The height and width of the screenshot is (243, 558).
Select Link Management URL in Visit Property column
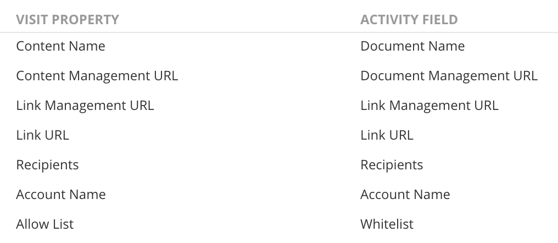pyautogui.click(x=85, y=106)
